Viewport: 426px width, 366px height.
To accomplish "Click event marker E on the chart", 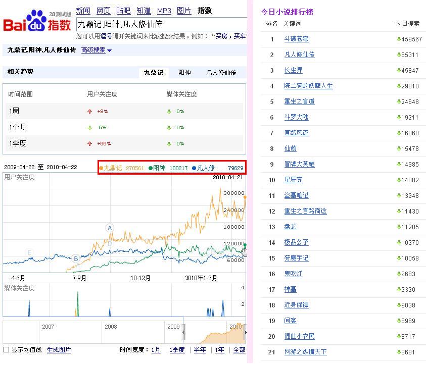I will coord(29,253).
